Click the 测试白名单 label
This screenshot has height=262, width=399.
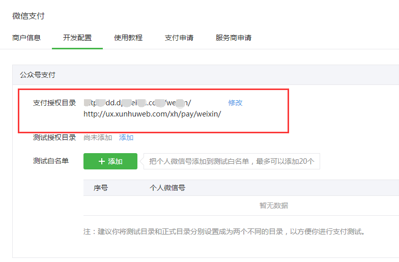[x=51, y=161]
